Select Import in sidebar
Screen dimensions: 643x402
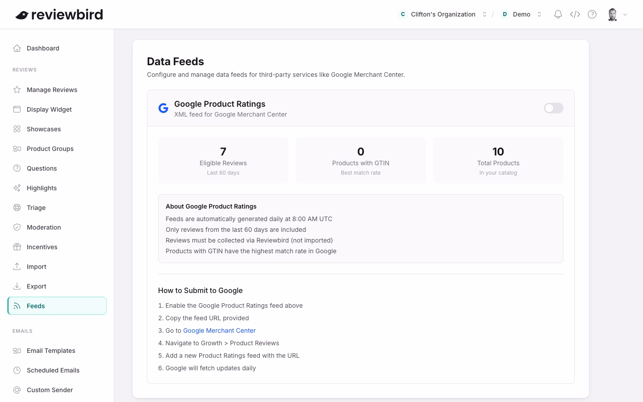57,267
